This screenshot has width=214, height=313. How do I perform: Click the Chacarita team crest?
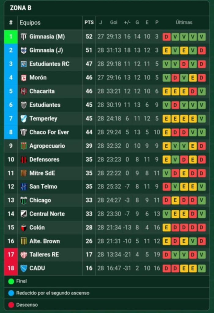click(x=24, y=91)
